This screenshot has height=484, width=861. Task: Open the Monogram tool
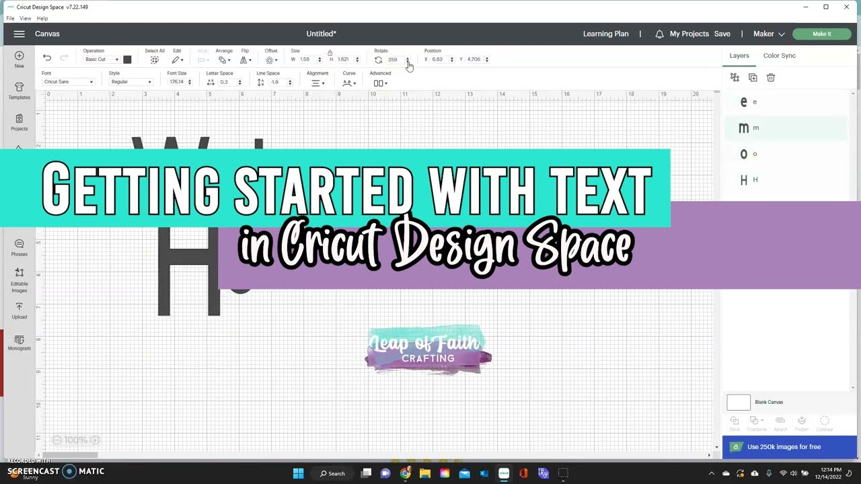[19, 343]
